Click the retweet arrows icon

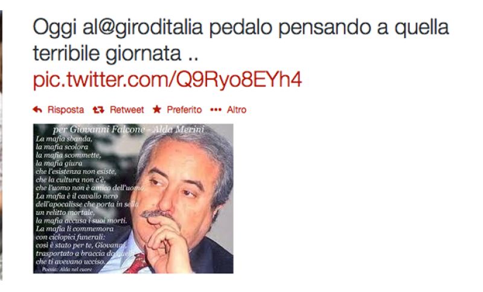pos(98,110)
